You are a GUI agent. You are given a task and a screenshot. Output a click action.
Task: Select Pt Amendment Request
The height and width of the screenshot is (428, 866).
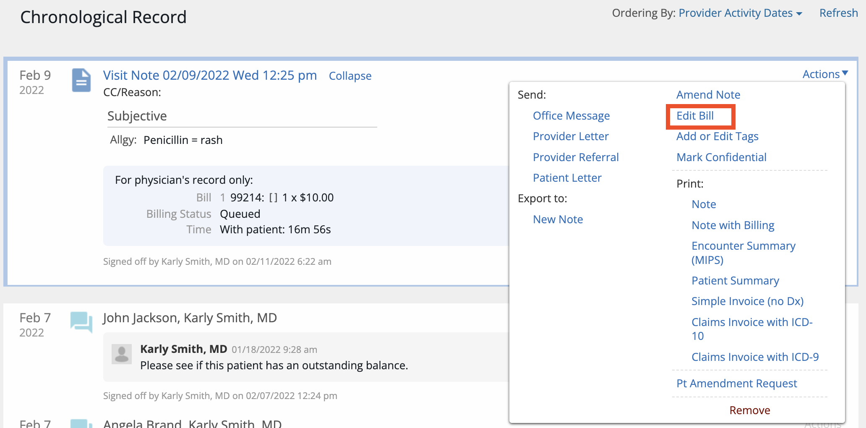pyautogui.click(x=736, y=383)
